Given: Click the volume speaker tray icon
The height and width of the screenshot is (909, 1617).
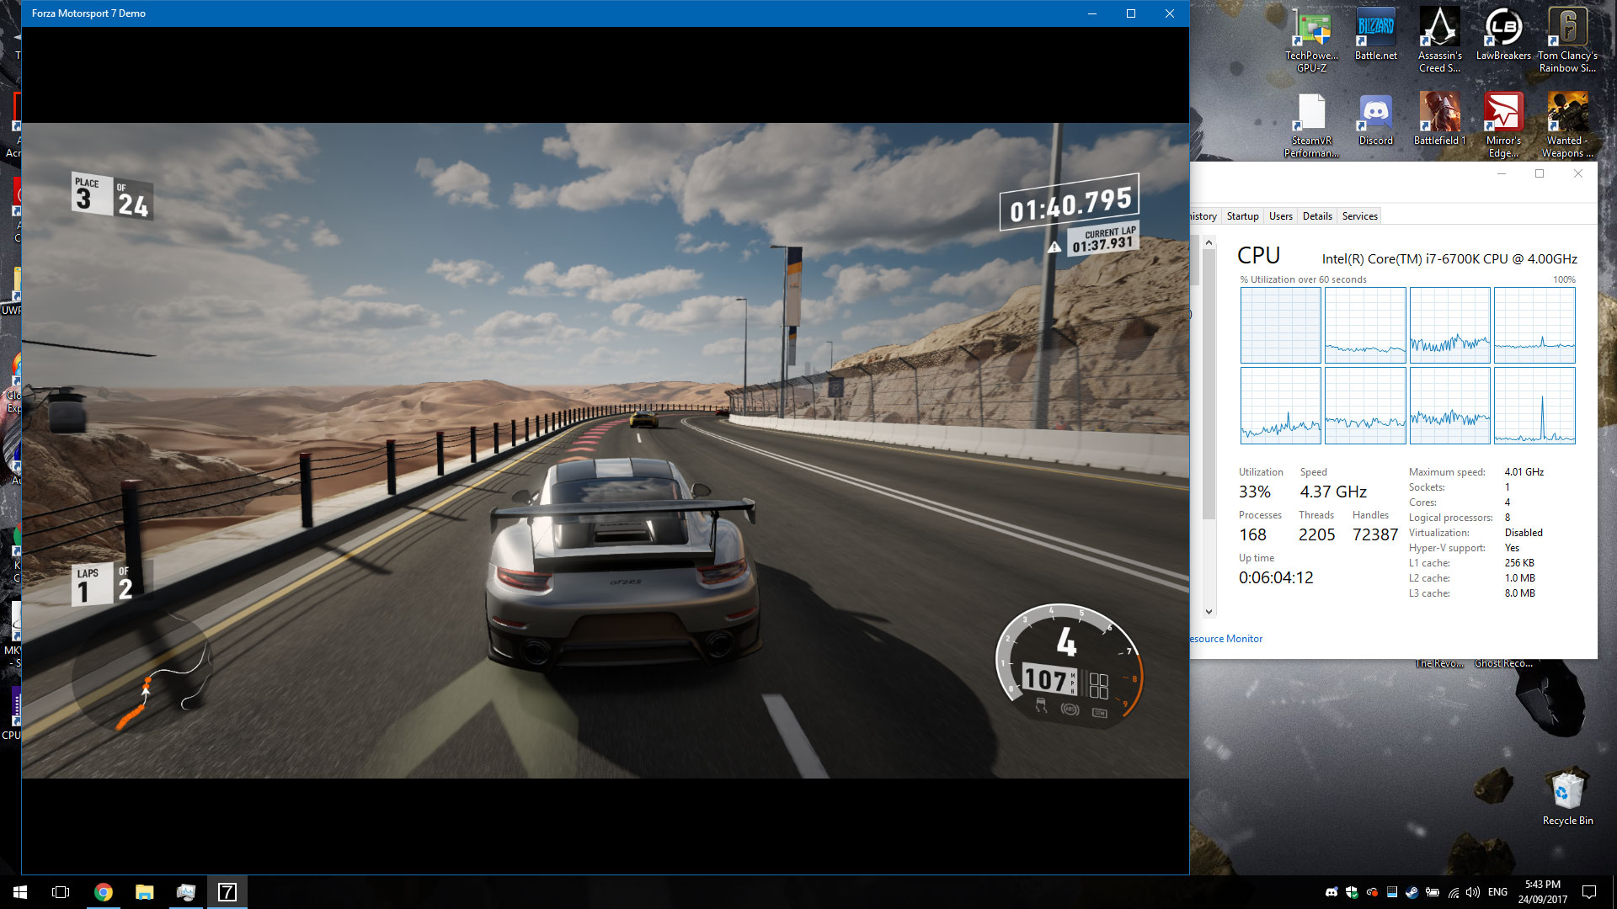Looking at the screenshot, I should click(x=1472, y=892).
